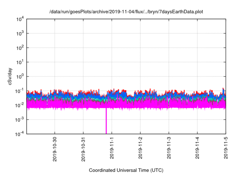This screenshot has height=174, width=249.
Task: Click the 2019-10-30 date label
Action: [54, 149]
